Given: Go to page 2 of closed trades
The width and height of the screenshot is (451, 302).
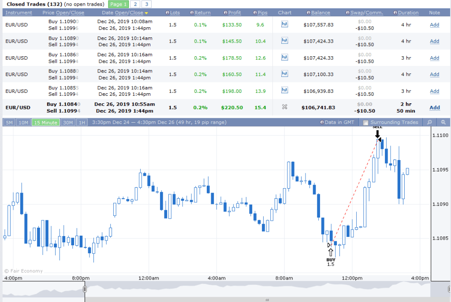Looking at the screenshot, I should (x=134, y=4).
